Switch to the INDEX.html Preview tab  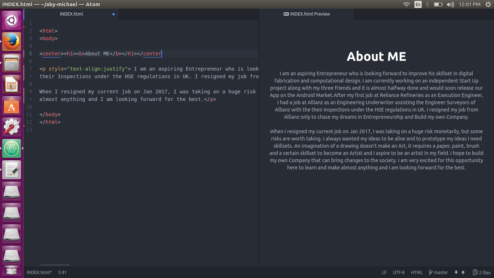tap(307, 14)
